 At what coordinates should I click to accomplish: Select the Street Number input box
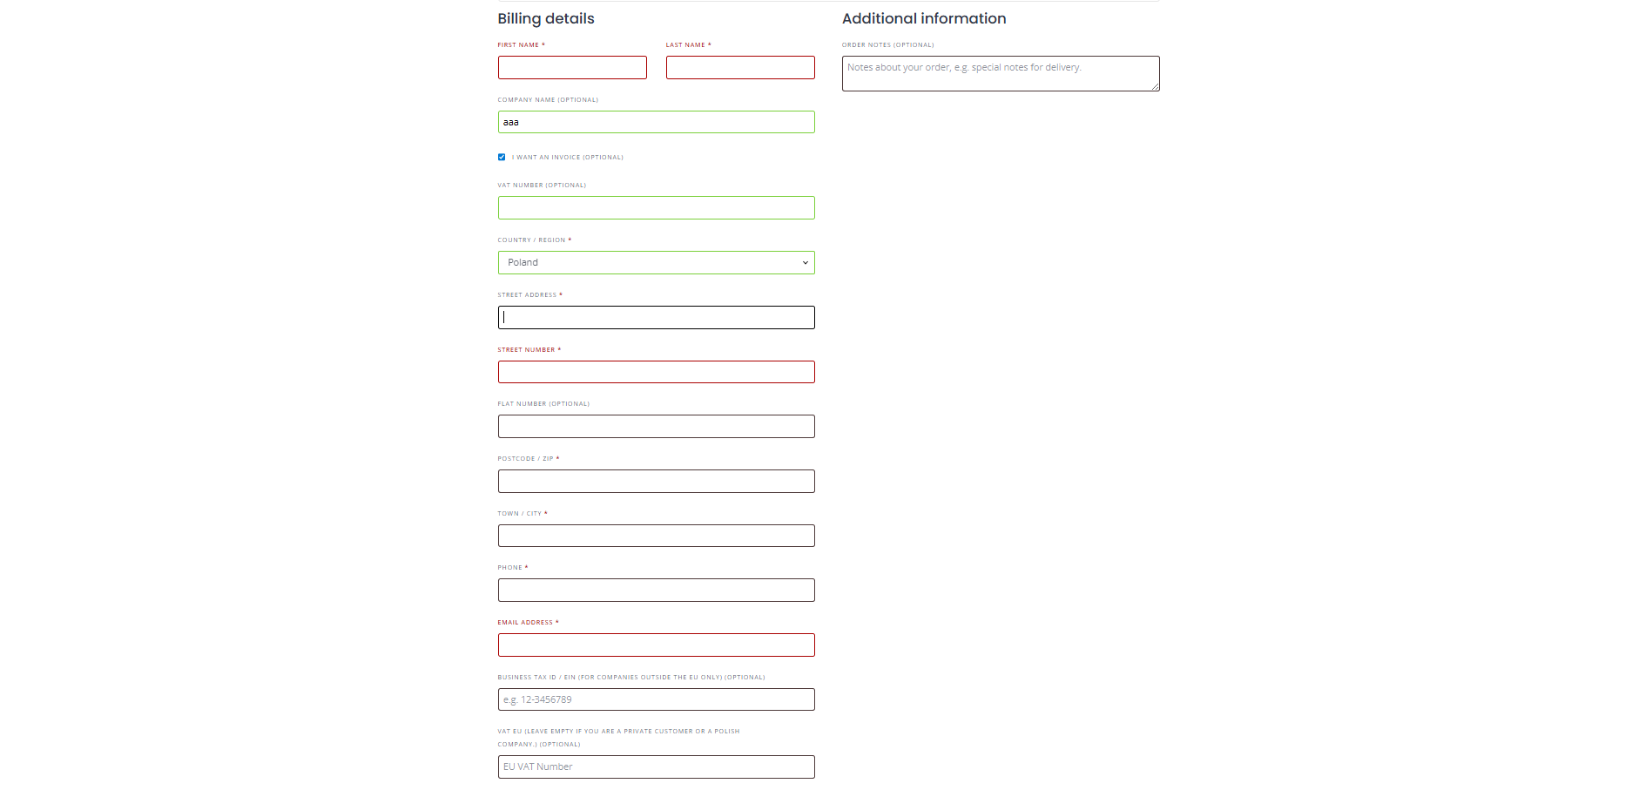[655, 372]
